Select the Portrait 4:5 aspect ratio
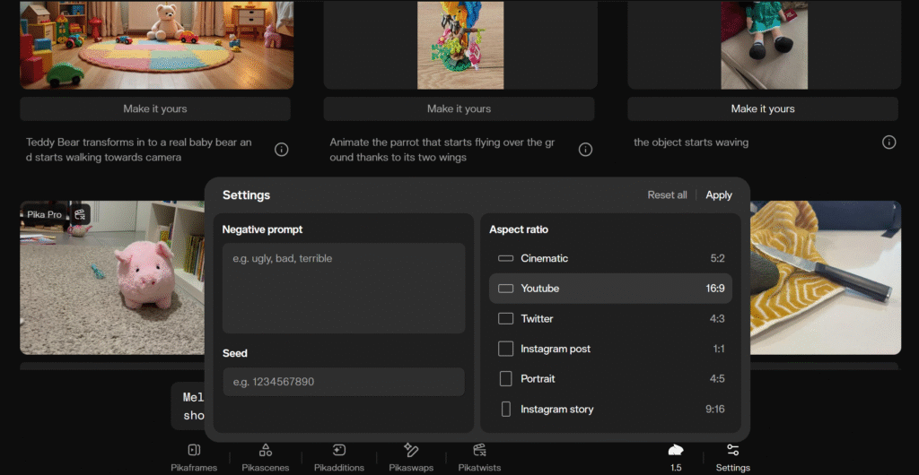Screen dimensions: 919x475 point(610,379)
